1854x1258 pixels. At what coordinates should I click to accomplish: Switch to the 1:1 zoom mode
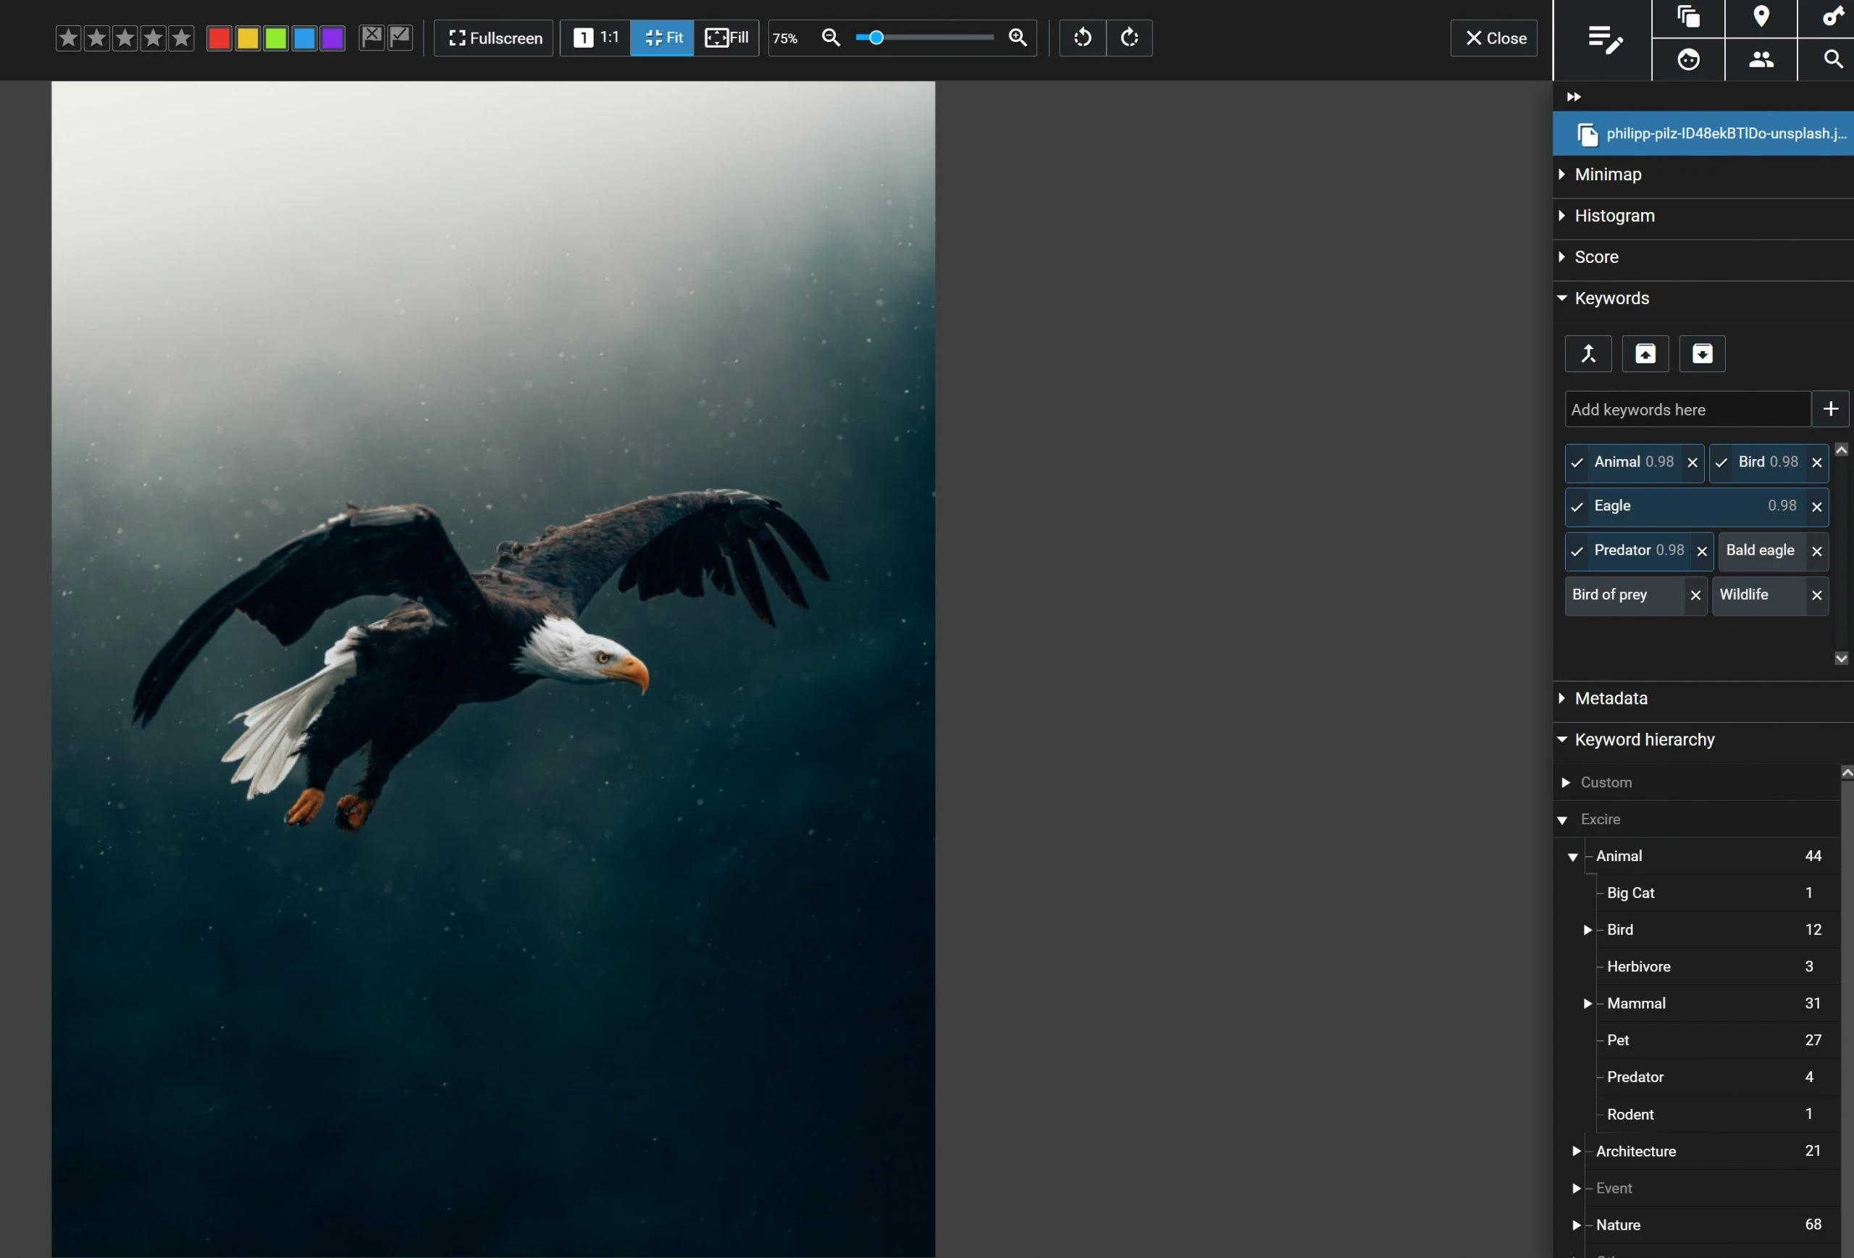coord(595,38)
